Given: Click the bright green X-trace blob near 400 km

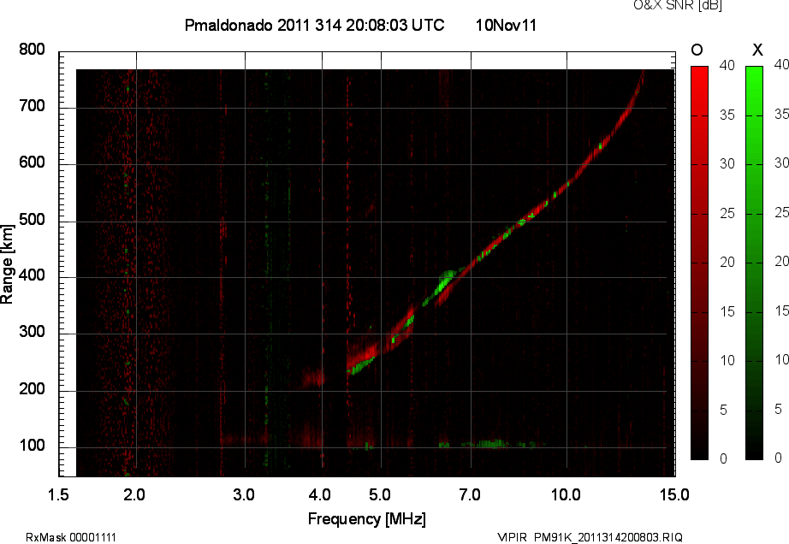Looking at the screenshot, I should 444,283.
